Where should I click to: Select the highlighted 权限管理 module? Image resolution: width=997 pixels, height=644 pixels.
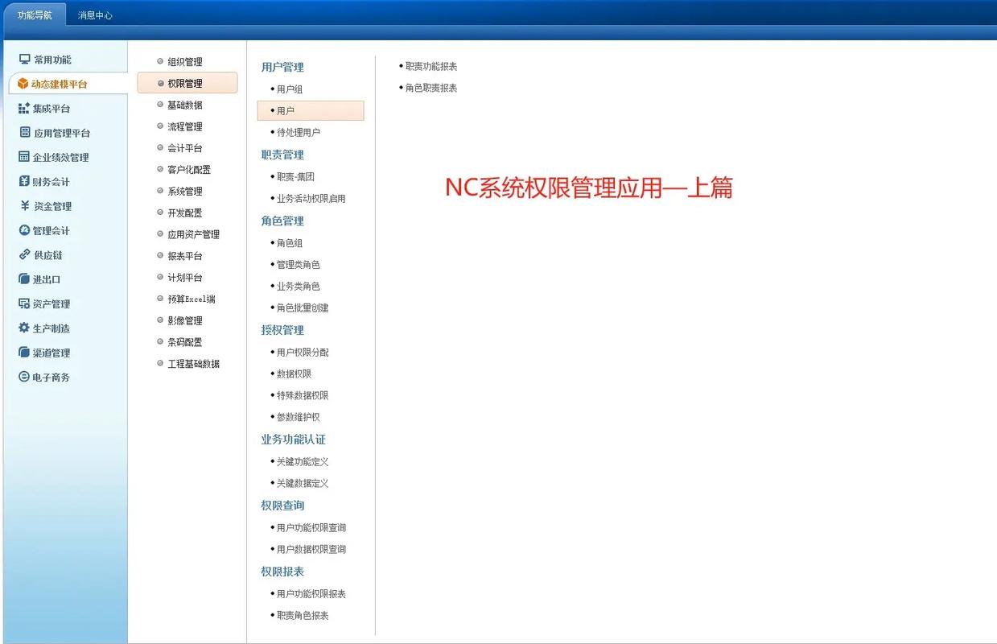[187, 83]
